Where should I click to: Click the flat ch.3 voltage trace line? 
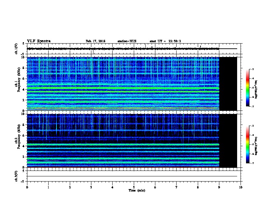(132, 176)
